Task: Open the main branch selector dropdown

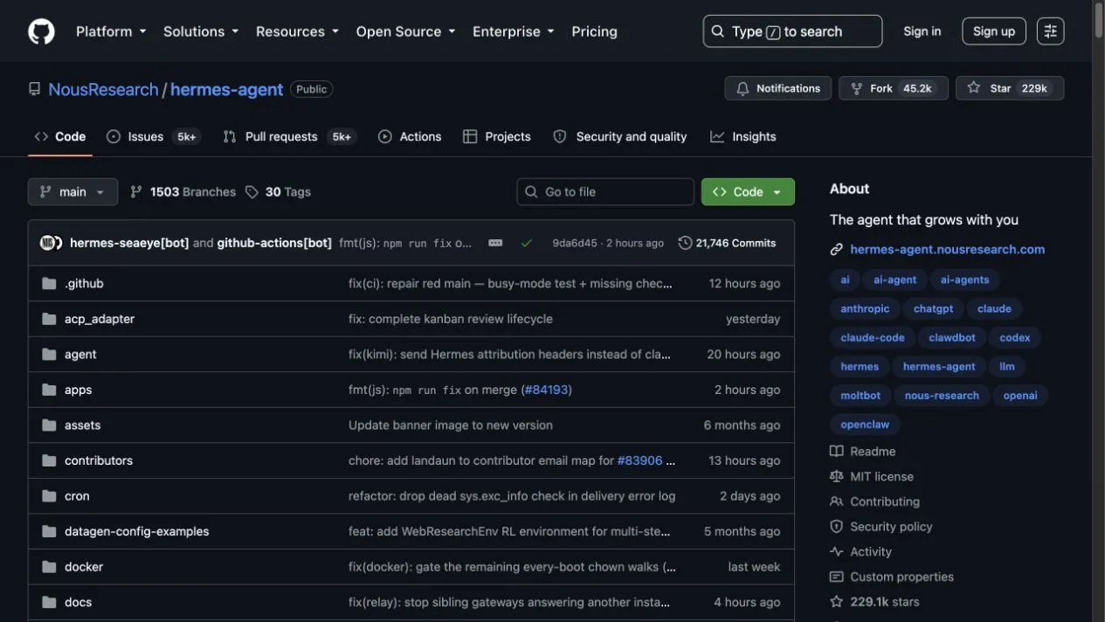Action: pos(73,192)
